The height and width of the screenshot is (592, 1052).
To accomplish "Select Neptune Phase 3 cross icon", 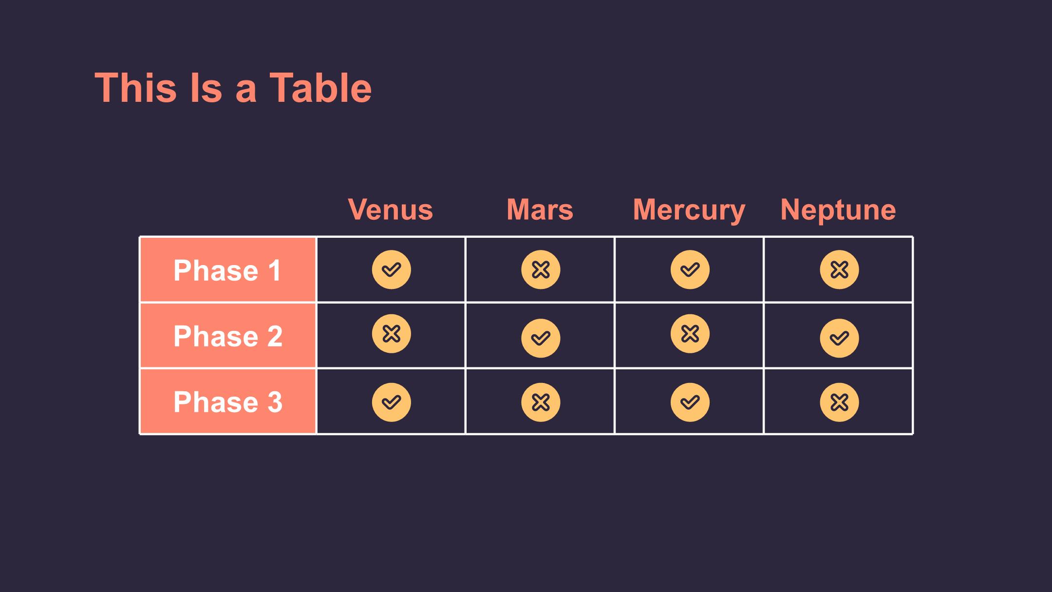I will click(x=839, y=402).
